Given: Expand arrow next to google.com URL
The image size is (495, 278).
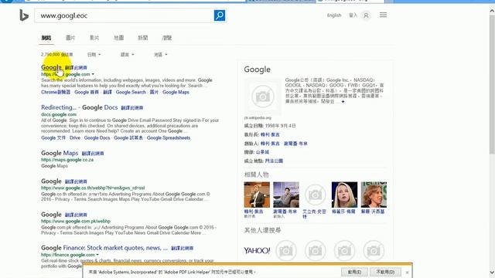Looking at the screenshot, I should (93, 74).
